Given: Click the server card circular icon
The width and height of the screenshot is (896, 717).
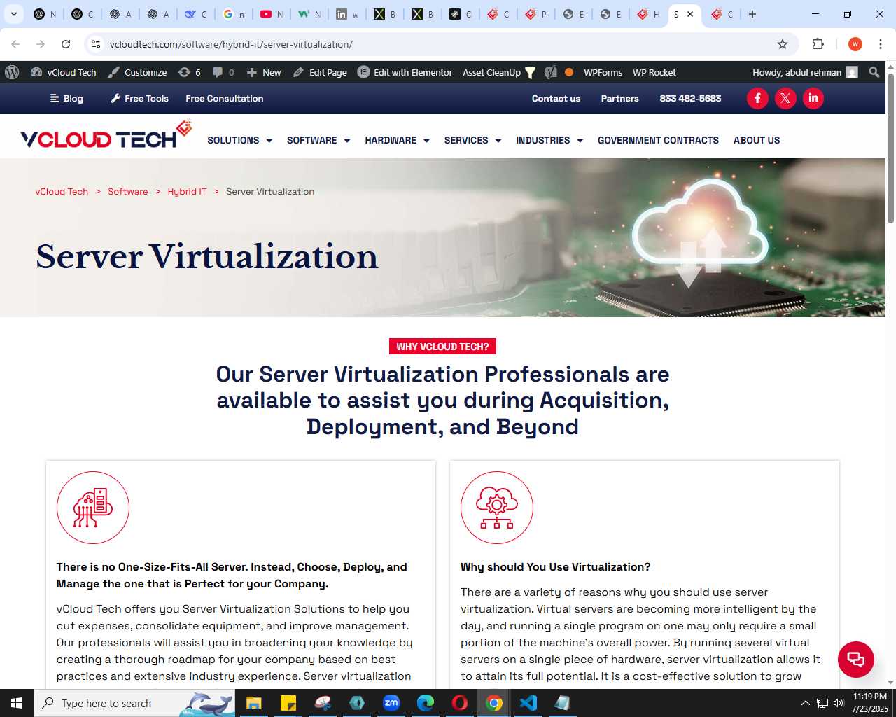Looking at the screenshot, I should click(93, 508).
